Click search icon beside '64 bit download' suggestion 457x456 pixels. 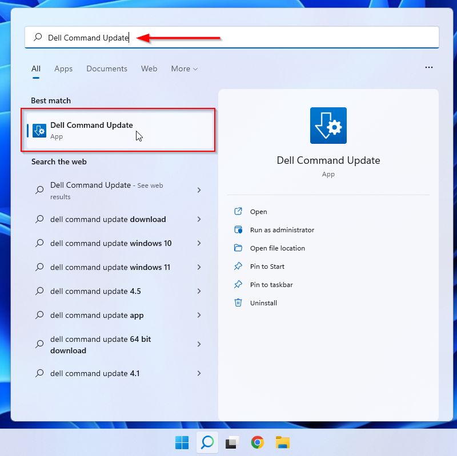point(39,344)
